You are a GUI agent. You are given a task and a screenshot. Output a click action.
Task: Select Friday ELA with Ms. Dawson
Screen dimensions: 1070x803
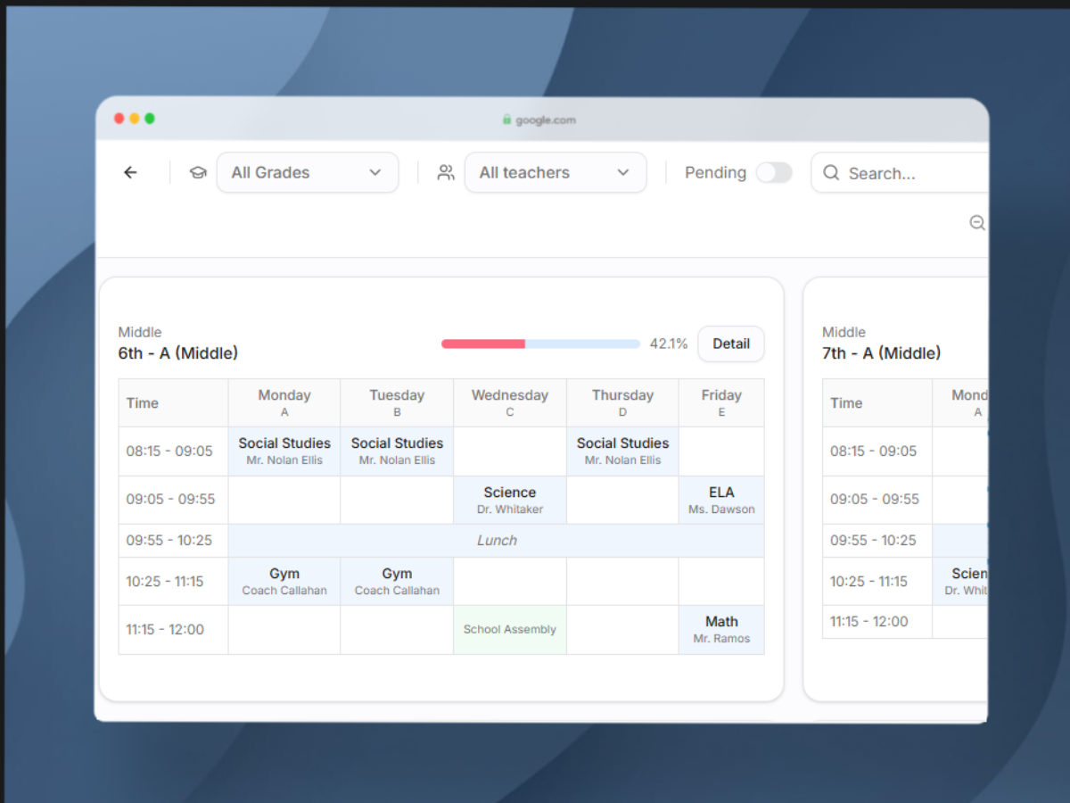(721, 500)
